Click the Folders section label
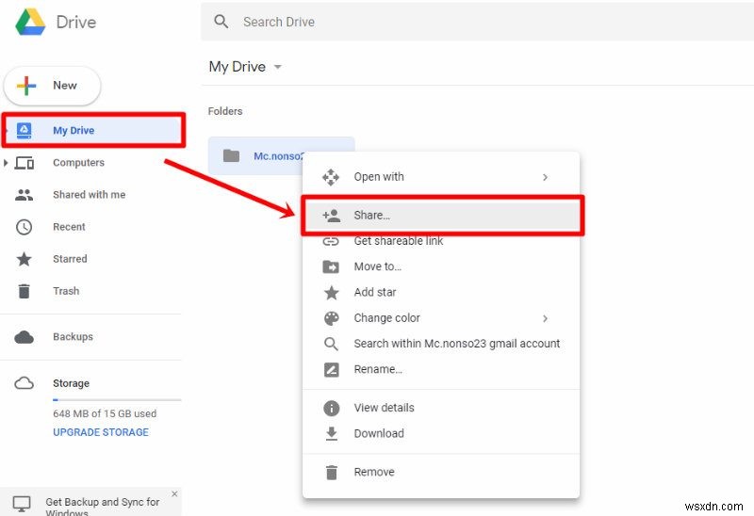 click(x=225, y=111)
